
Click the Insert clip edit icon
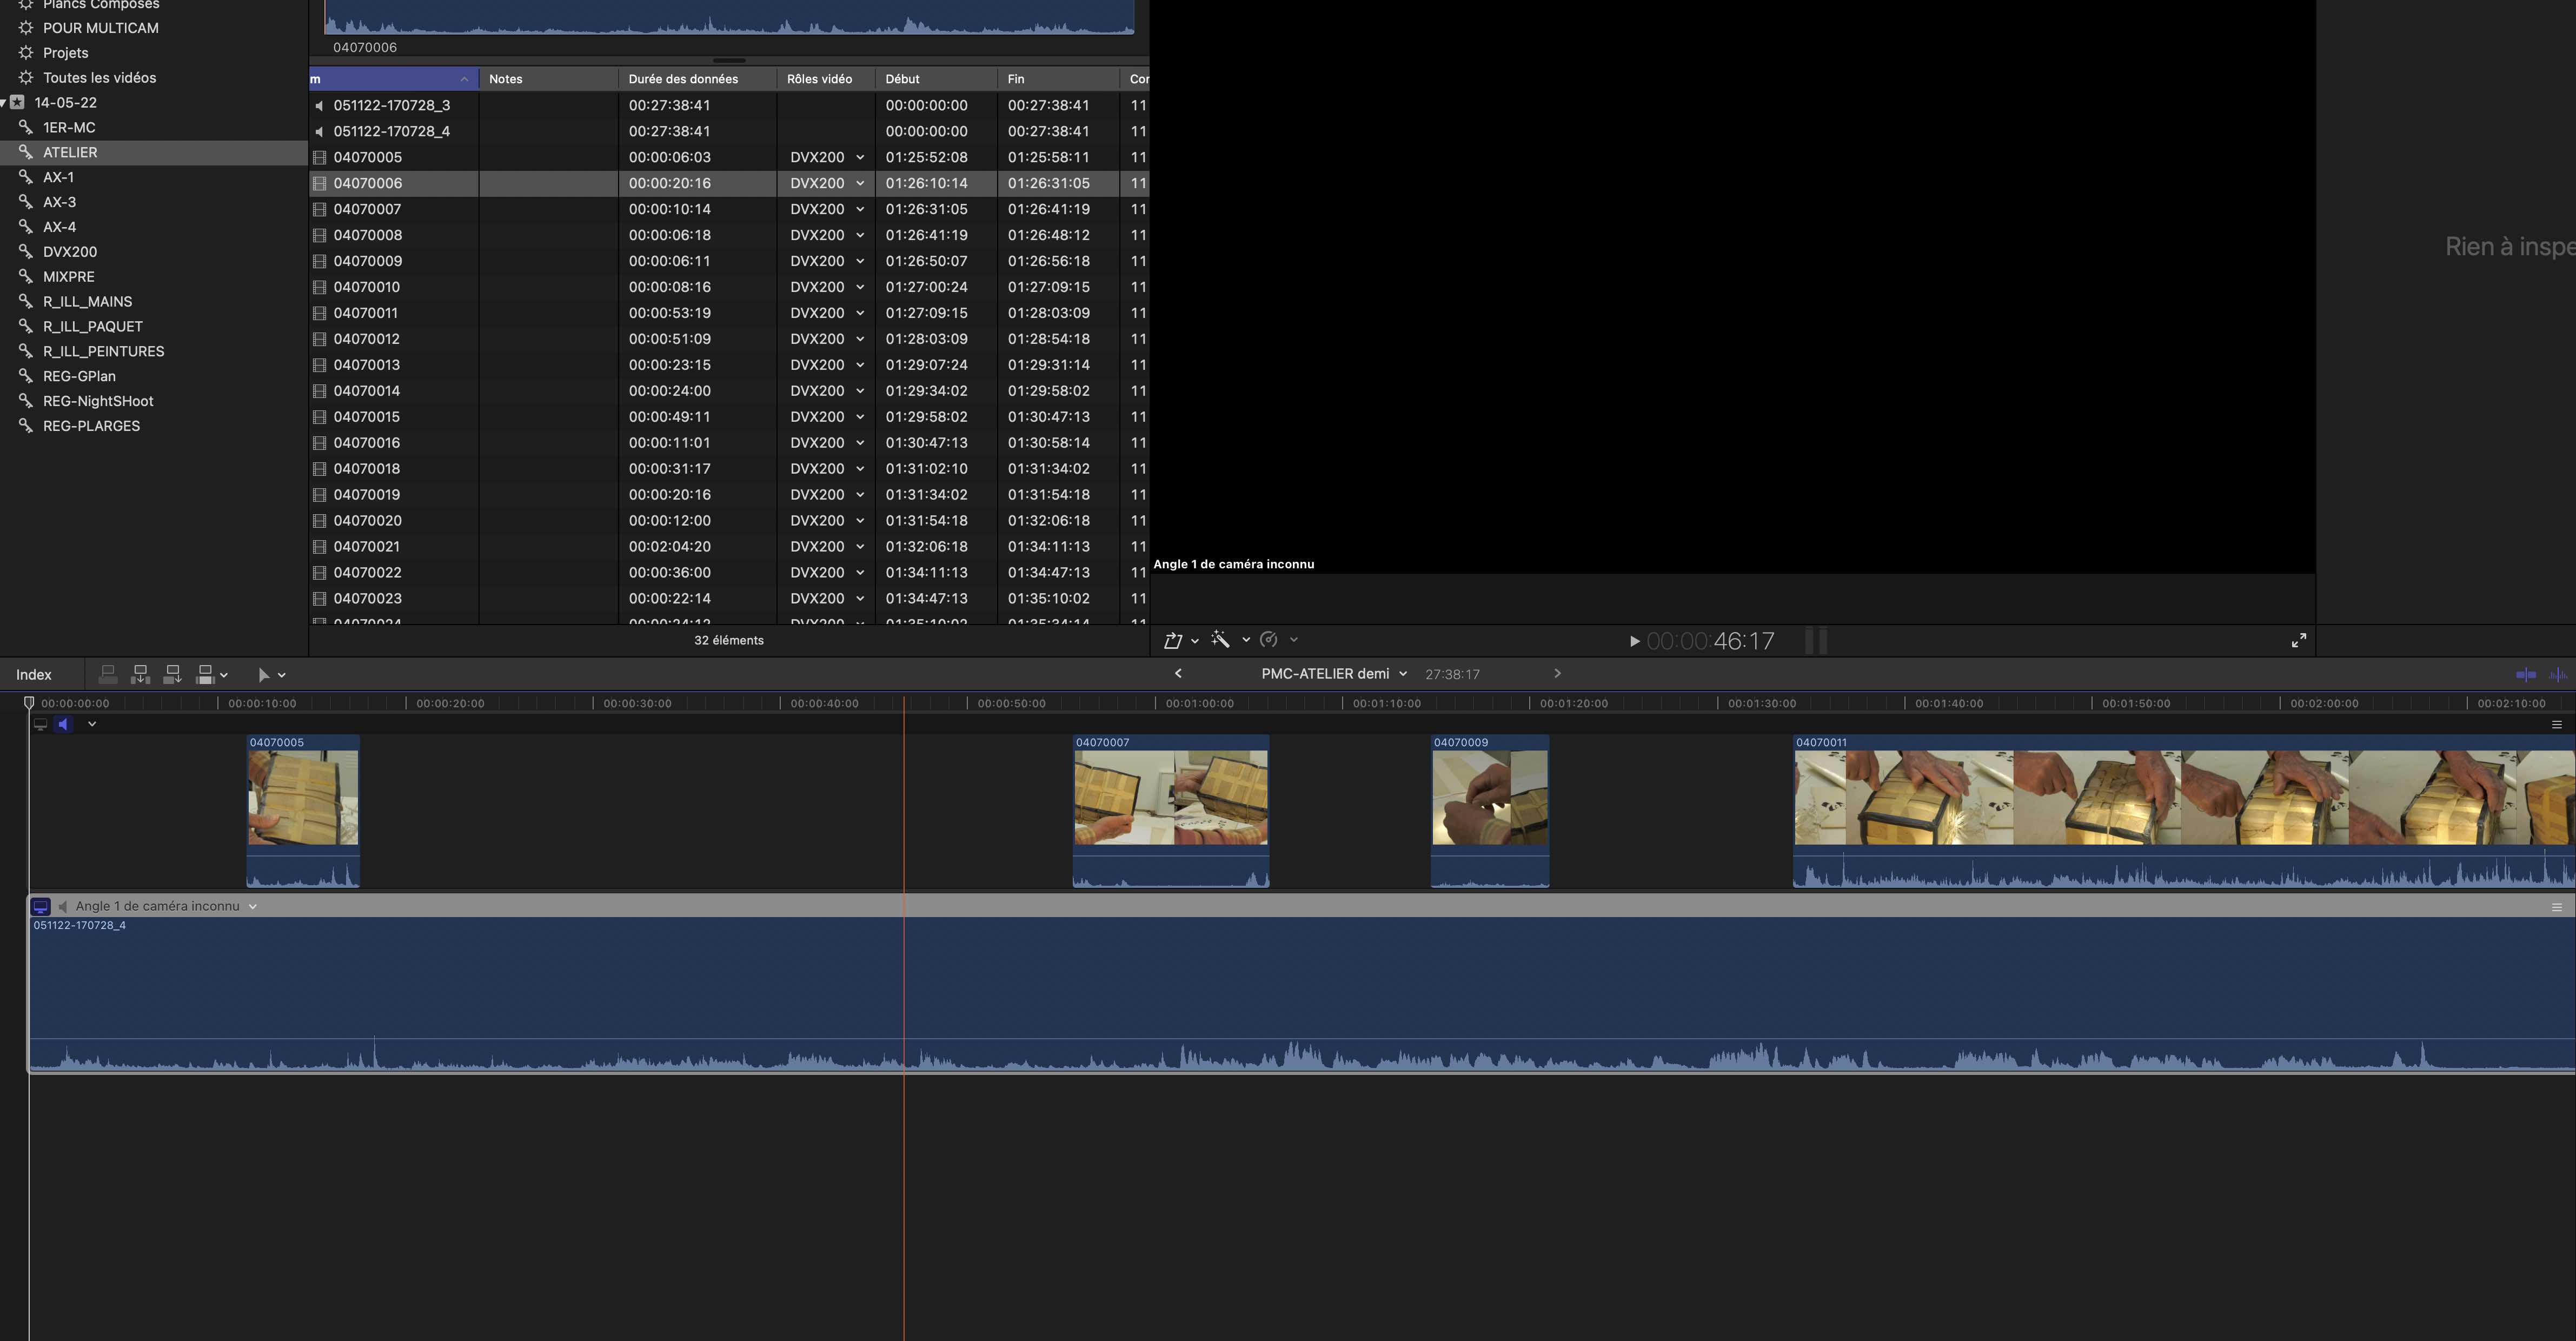pyautogui.click(x=140, y=675)
